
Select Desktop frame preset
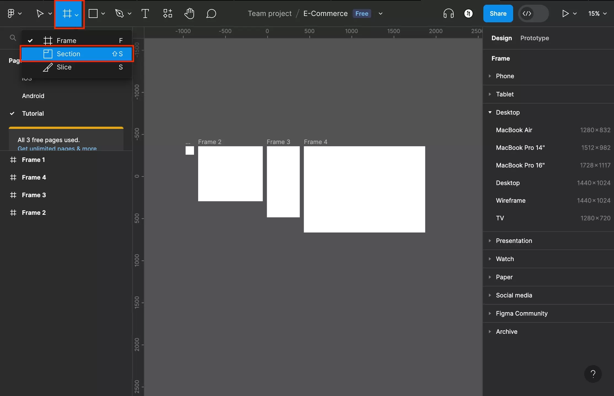click(x=508, y=183)
